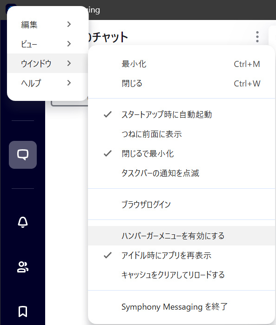This screenshot has height=325, width=276.
Task: Expand chevron next to ヘルプ
Action: tap(69, 83)
